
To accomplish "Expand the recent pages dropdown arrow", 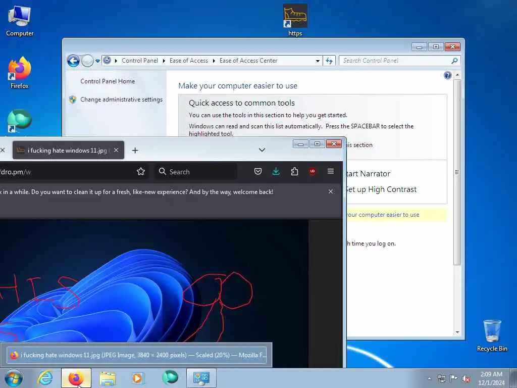I will coord(97,61).
